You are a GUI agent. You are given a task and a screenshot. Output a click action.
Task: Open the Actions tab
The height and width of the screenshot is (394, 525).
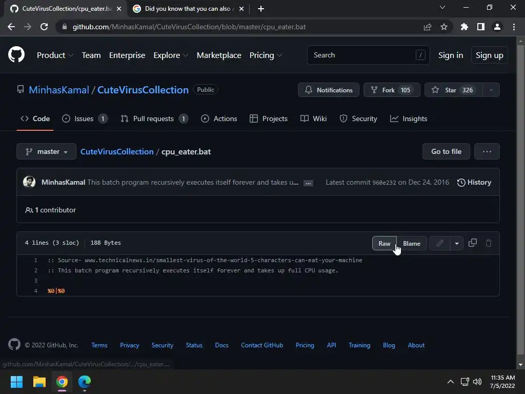(219, 119)
